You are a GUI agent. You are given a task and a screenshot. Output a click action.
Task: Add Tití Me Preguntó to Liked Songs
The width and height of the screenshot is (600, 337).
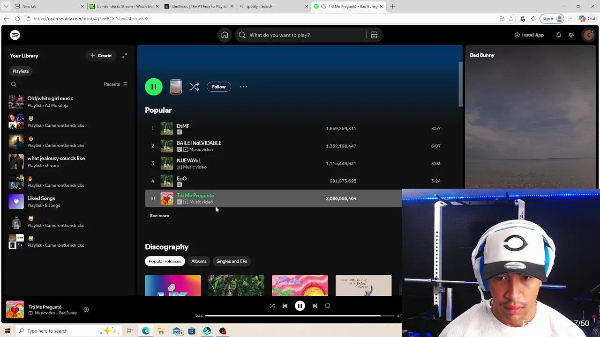point(86,310)
